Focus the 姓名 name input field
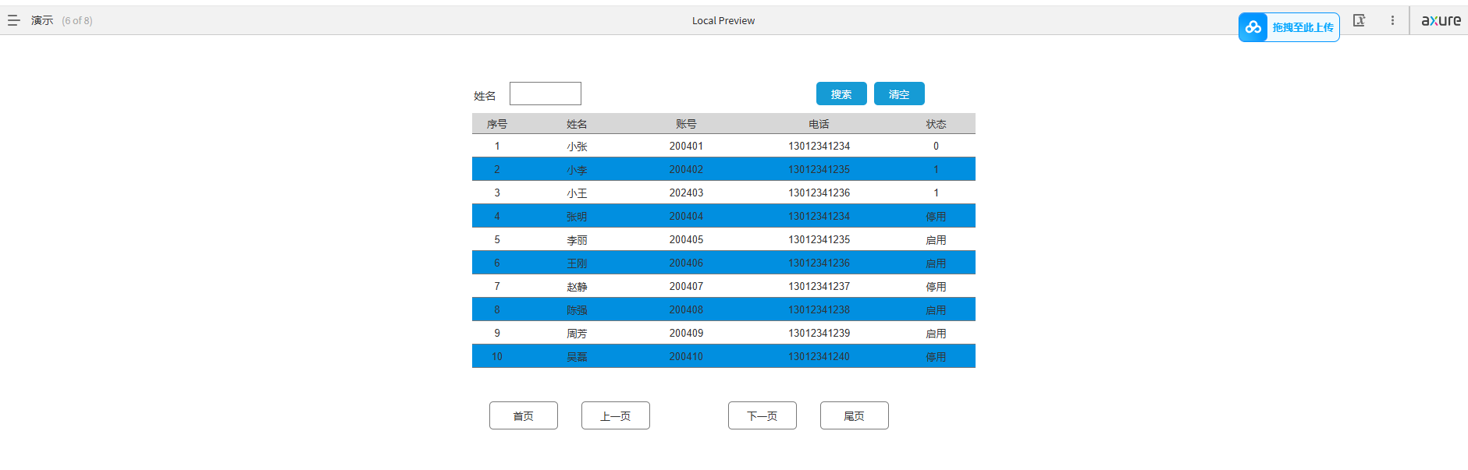The image size is (1468, 470). tap(546, 94)
